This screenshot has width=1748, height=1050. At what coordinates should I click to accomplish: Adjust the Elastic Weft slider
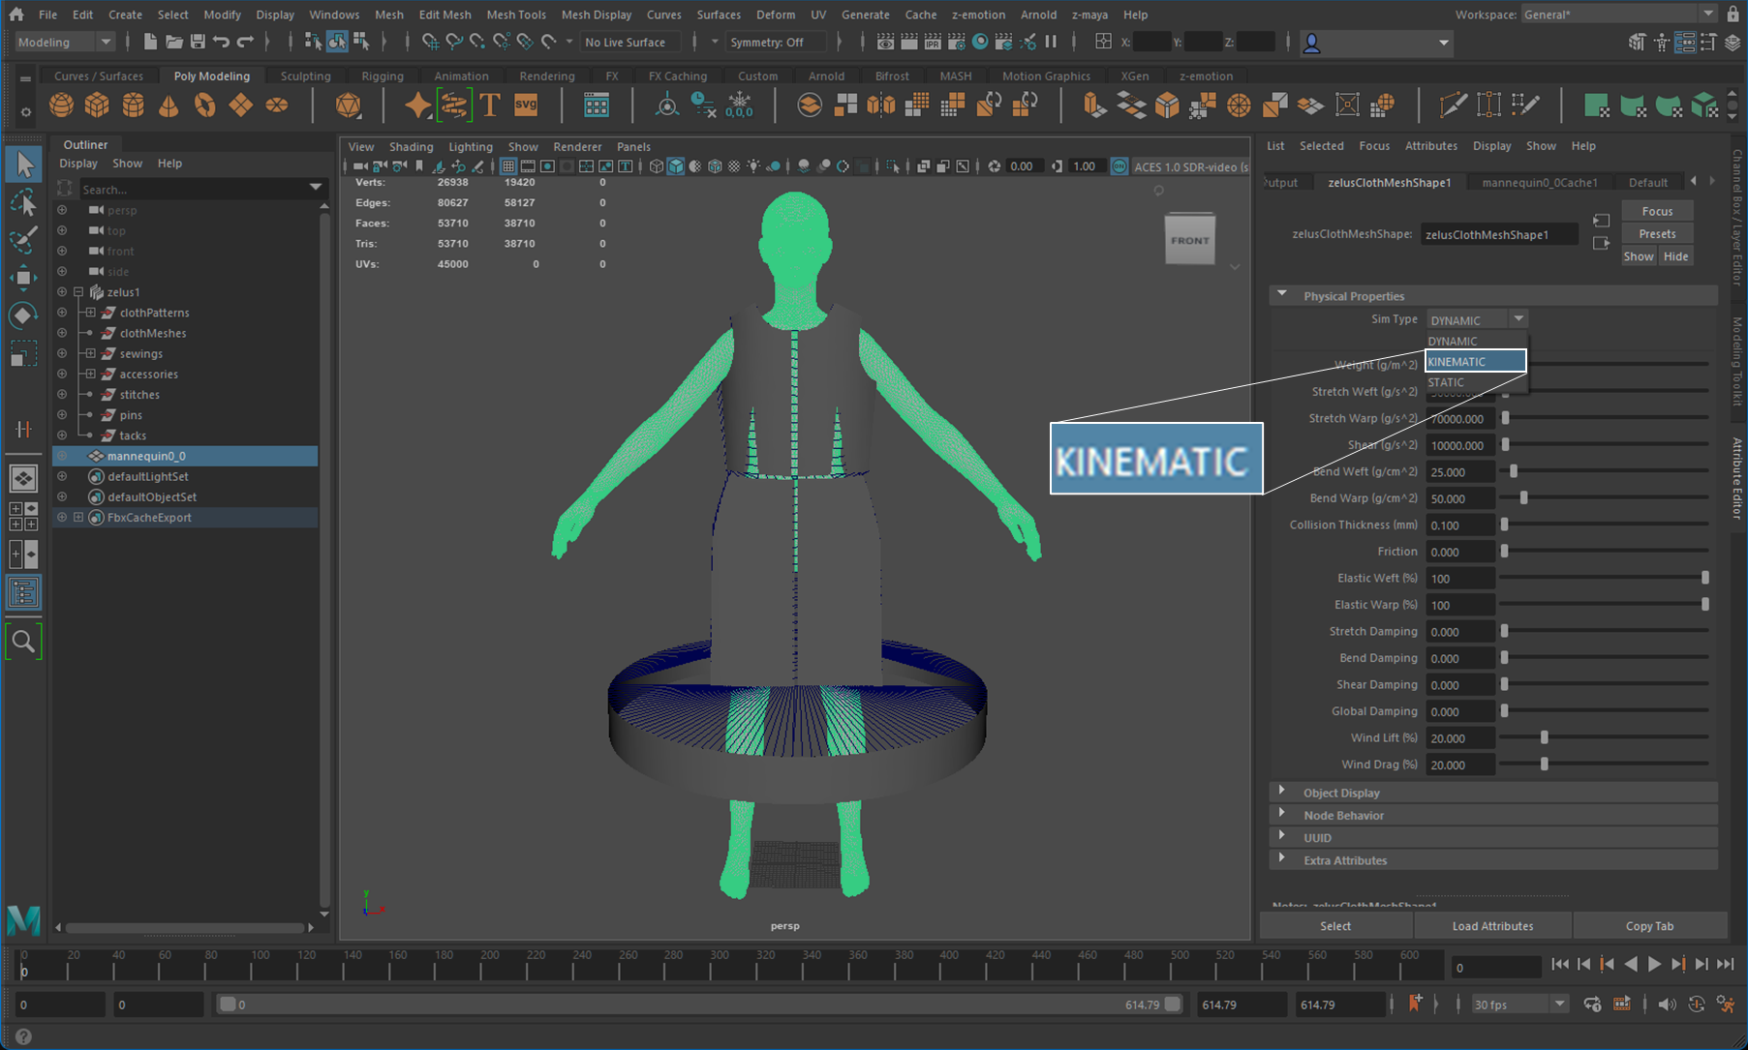click(x=1704, y=578)
